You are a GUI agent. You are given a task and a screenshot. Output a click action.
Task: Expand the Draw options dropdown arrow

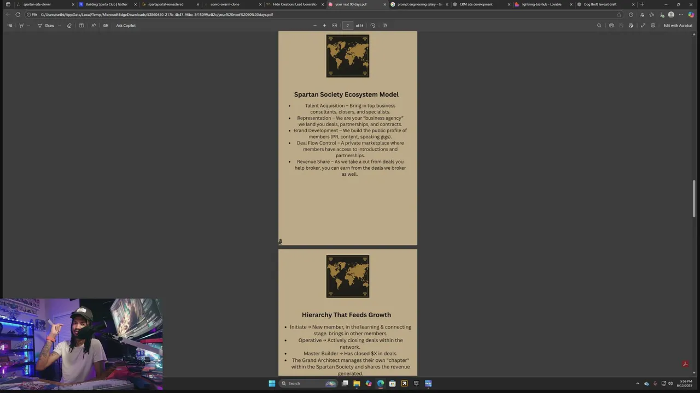pyautogui.click(x=59, y=26)
